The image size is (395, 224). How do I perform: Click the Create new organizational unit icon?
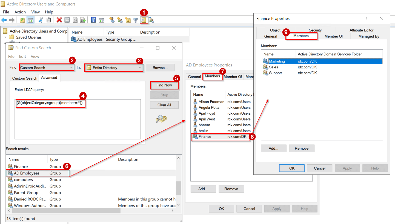coord(128,20)
